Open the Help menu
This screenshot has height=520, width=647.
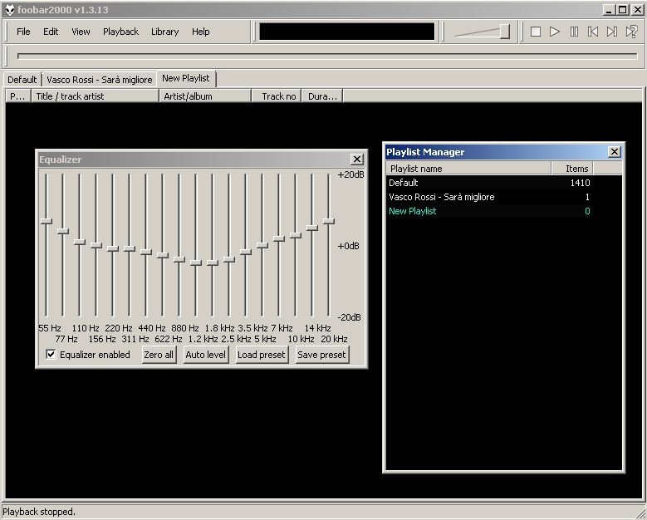pos(200,32)
